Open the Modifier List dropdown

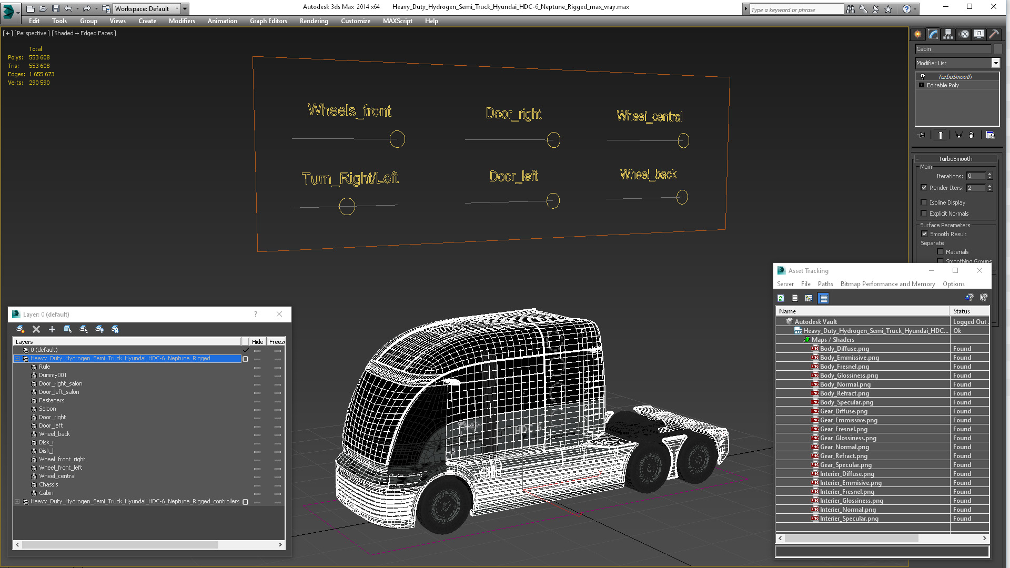click(x=957, y=63)
